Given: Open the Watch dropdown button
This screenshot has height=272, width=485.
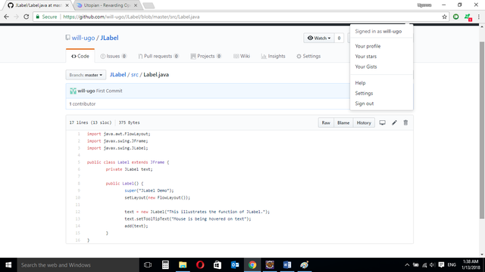Looking at the screenshot, I should tap(319, 38).
